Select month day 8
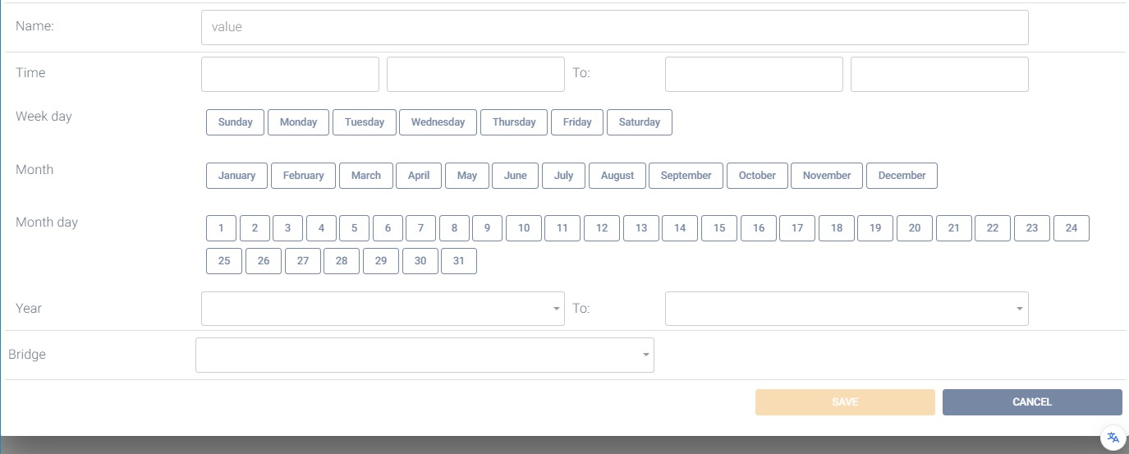This screenshot has height=454, width=1129. (x=454, y=228)
